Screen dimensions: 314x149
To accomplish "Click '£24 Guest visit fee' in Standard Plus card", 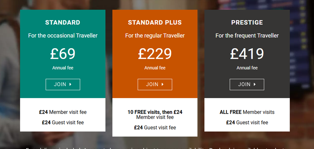I will pos(155,127).
